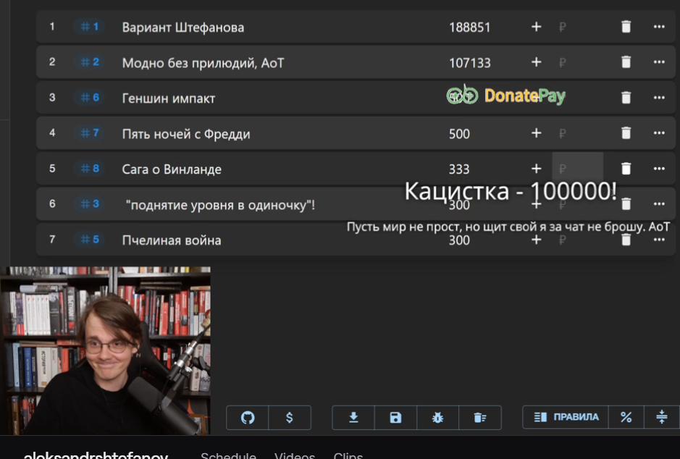Click the #5 tag badge
This screenshot has width=680, height=459.
[x=90, y=240]
